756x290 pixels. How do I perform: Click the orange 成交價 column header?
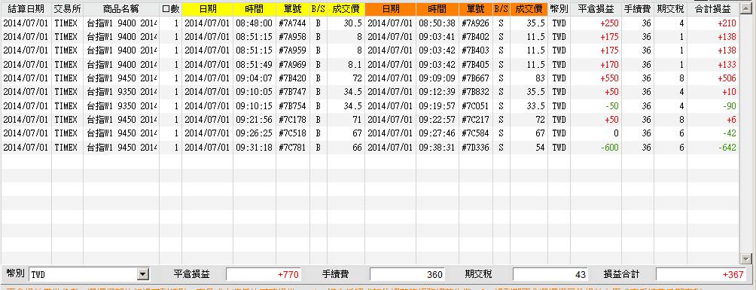point(529,9)
